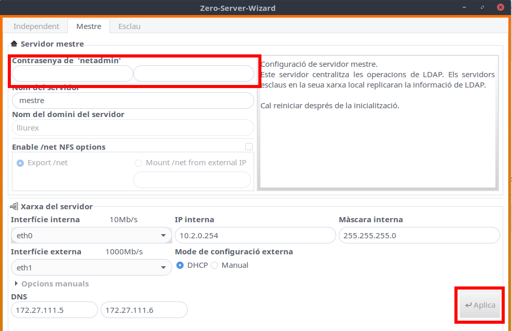512x331 pixels.
Task: Click the DNS field with 172.27.111.6
Action: click(144, 310)
